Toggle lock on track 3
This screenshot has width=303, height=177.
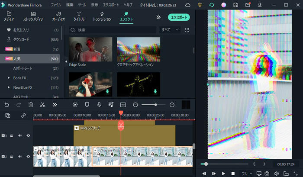coord(12,135)
